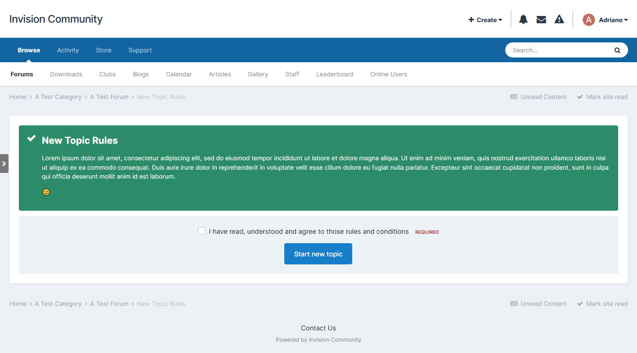
Task: Click the Unread Content icon
Action: coord(514,97)
